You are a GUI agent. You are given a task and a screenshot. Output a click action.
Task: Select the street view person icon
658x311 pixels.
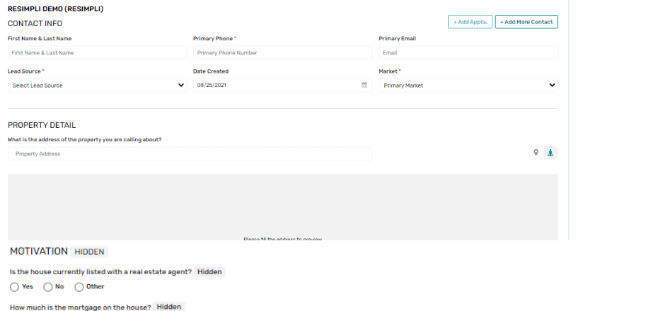[550, 153]
